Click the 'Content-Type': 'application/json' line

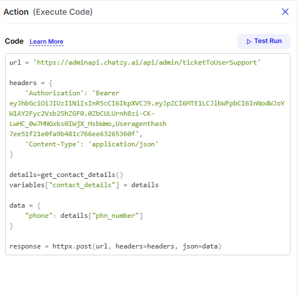[91, 144]
